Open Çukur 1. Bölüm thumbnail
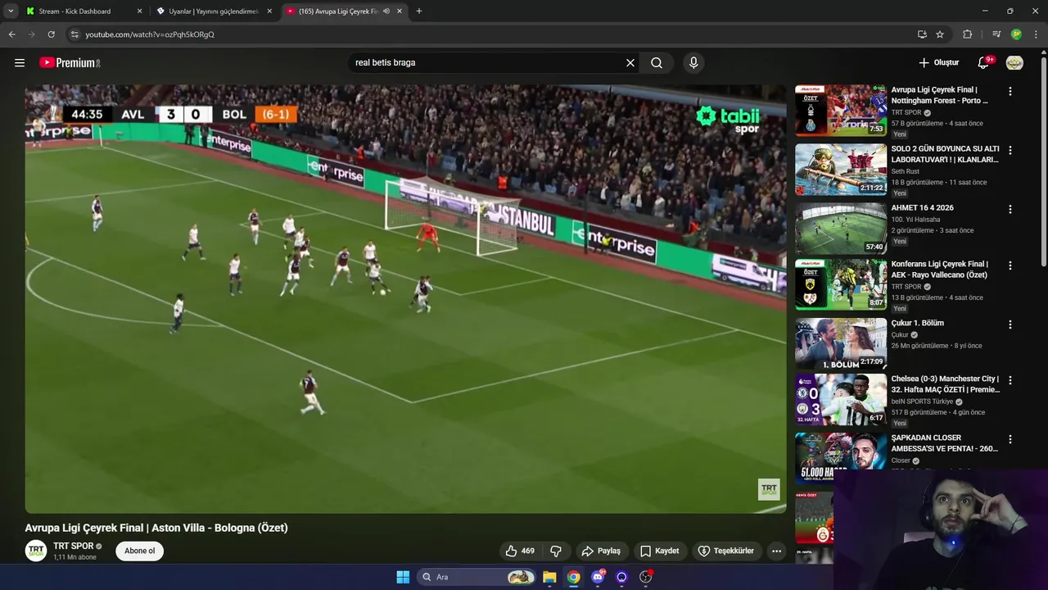Image resolution: width=1048 pixels, height=590 pixels. (841, 344)
